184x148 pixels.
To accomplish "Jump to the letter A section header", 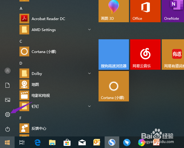I will pos(21,9).
